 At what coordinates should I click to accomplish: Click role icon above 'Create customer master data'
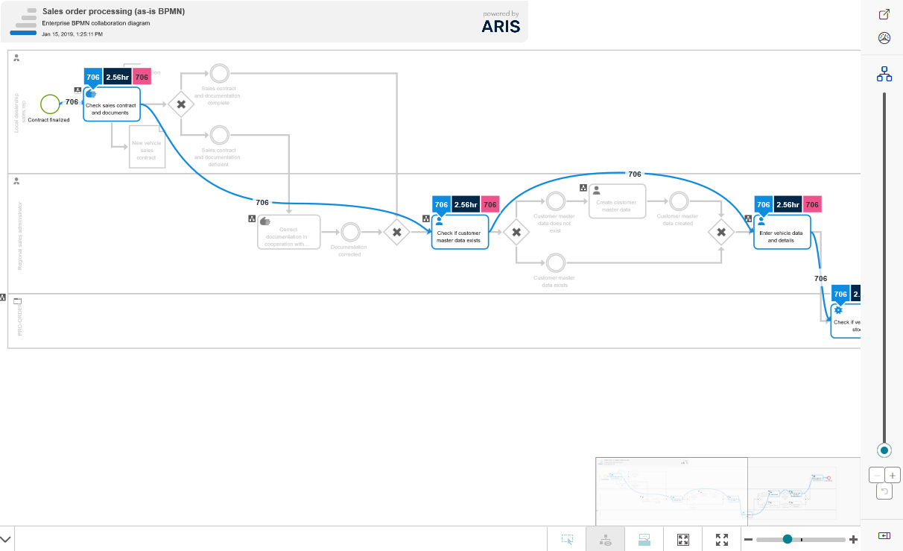pyautogui.click(x=583, y=187)
